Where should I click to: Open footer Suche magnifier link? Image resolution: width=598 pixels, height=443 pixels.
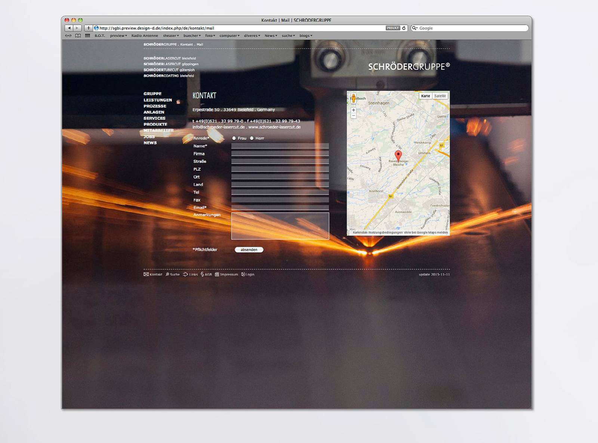pos(173,274)
